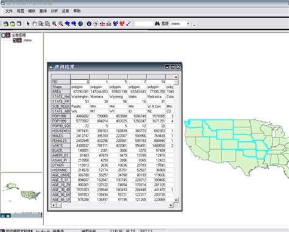Click the query results right scroll arrow

click(x=171, y=205)
